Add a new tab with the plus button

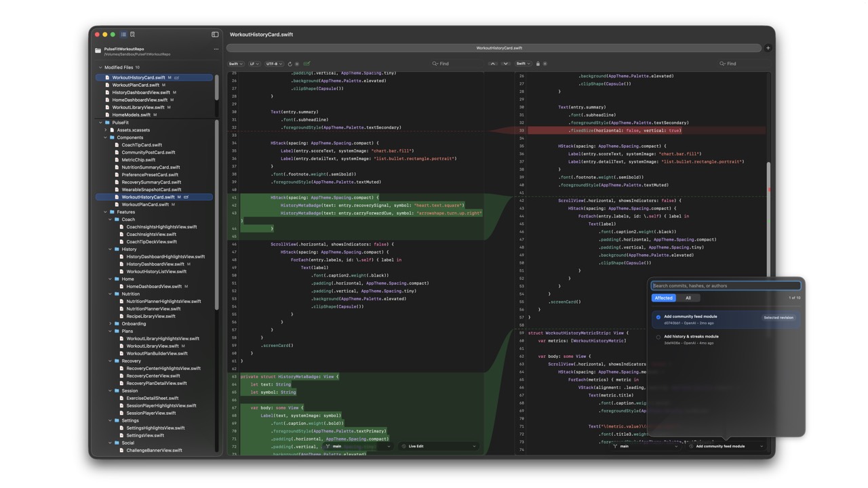(768, 48)
